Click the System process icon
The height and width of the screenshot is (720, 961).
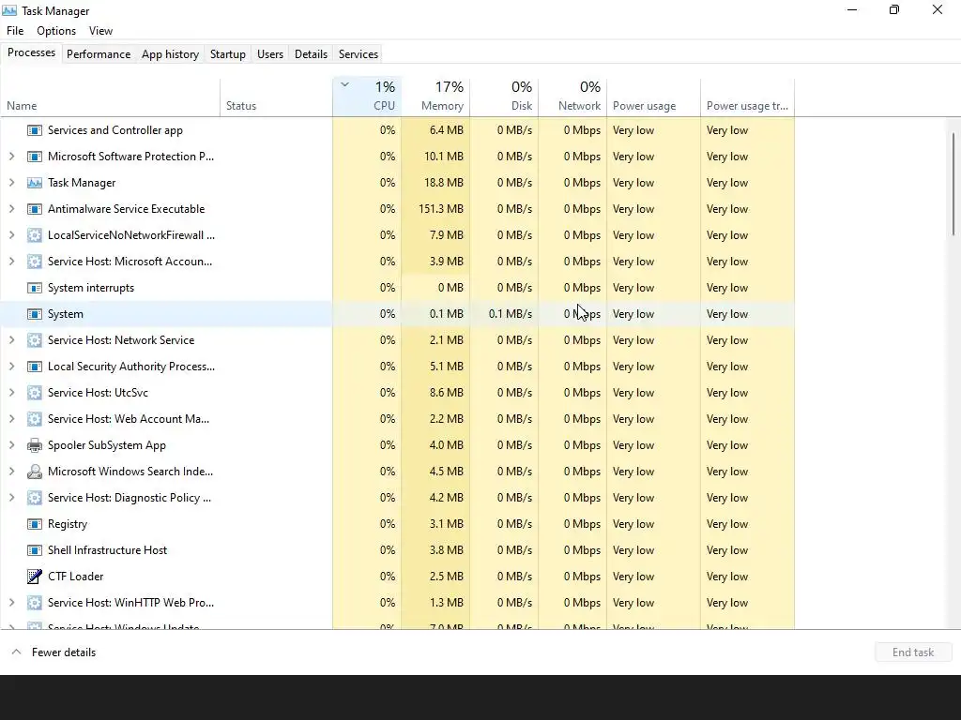[x=35, y=314]
